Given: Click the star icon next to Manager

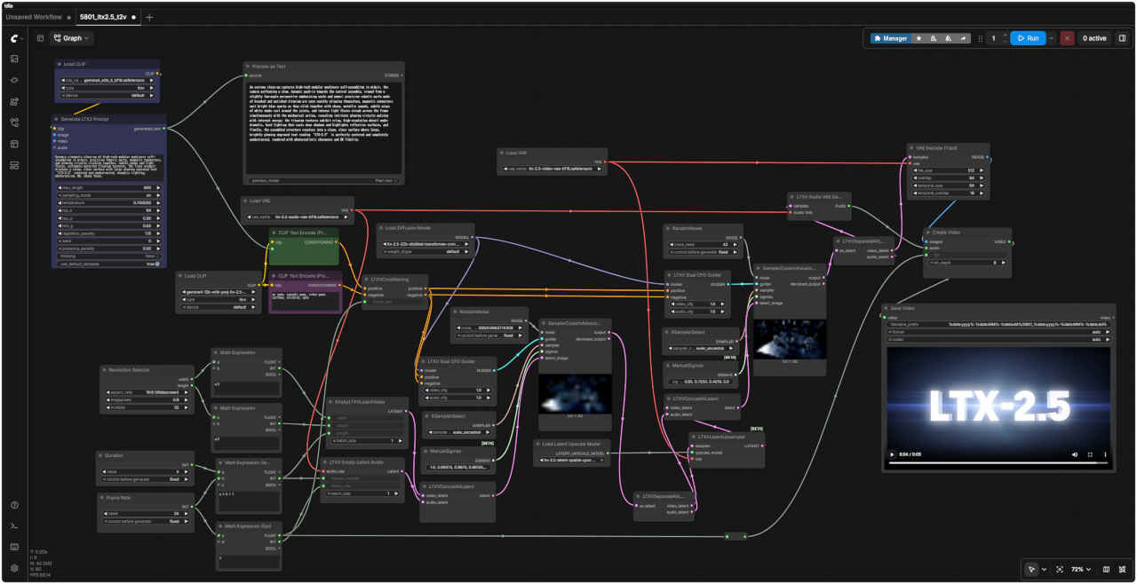Looking at the screenshot, I should tap(918, 38).
